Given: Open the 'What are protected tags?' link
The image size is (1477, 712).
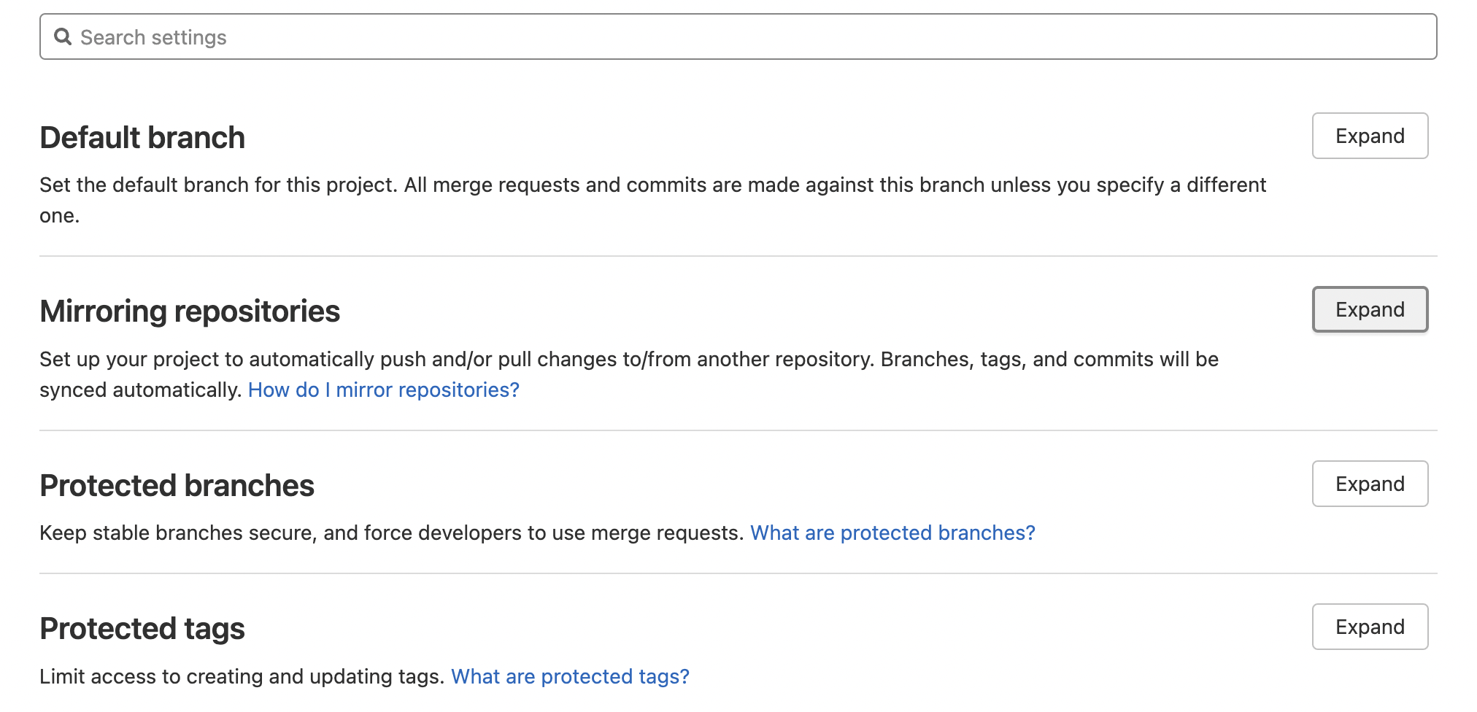Looking at the screenshot, I should [569, 676].
